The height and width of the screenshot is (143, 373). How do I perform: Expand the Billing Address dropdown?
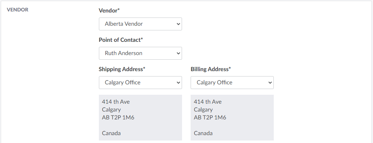[232, 83]
